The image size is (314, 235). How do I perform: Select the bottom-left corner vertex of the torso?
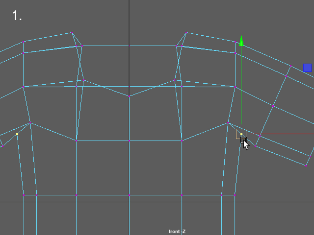coord(24,195)
